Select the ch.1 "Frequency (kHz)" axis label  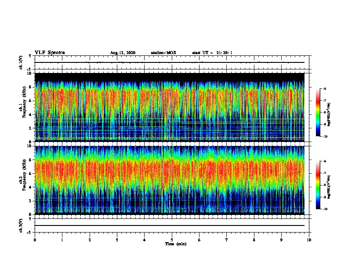pos(24,102)
